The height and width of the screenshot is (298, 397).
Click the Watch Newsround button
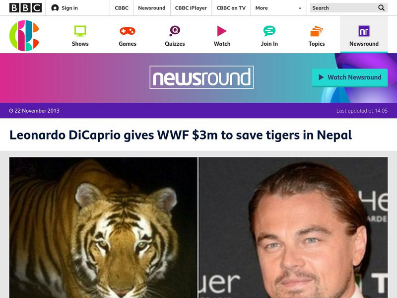(350, 77)
